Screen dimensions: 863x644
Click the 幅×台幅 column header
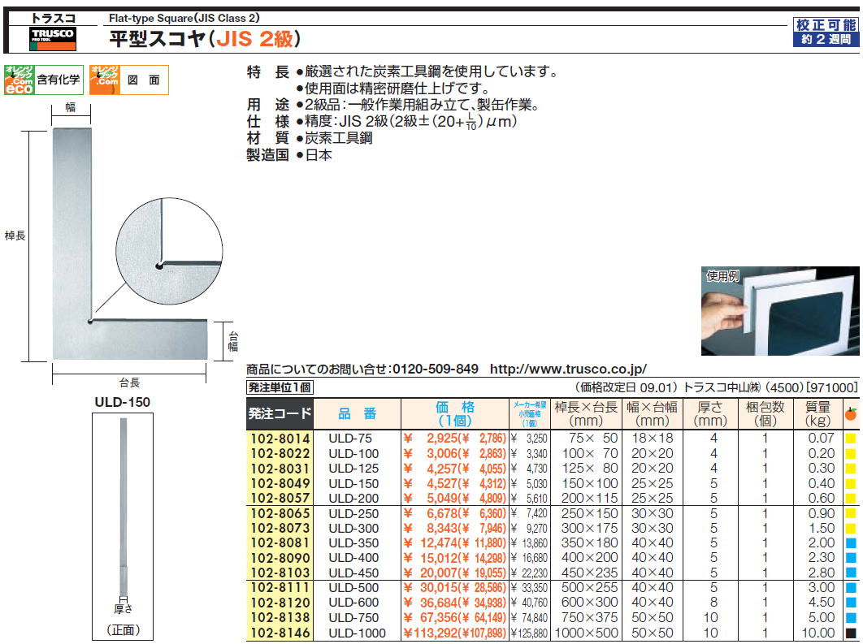pos(653,413)
